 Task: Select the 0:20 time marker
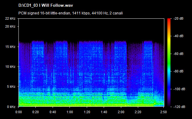pyautogui.click(x=36, y=112)
